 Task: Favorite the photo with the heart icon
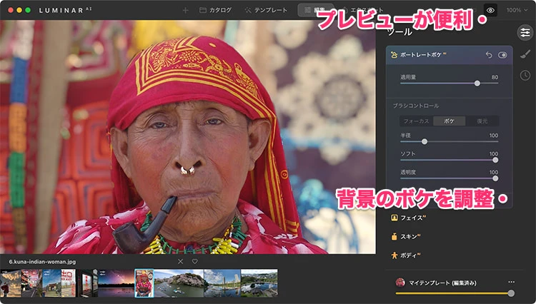(x=194, y=261)
